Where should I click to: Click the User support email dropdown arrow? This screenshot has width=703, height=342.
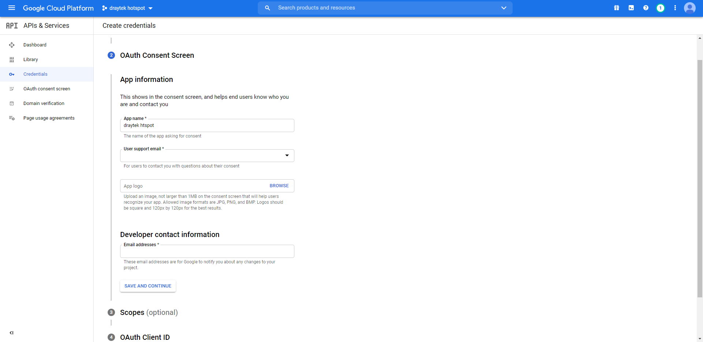tap(287, 155)
